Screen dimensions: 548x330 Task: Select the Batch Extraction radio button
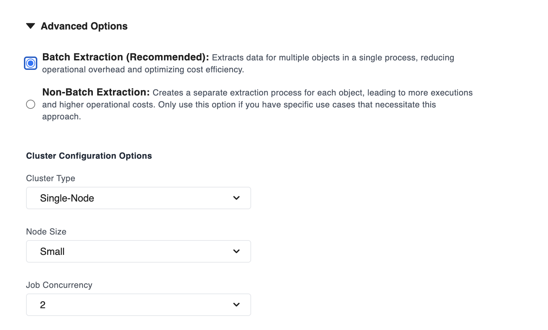tap(31, 63)
